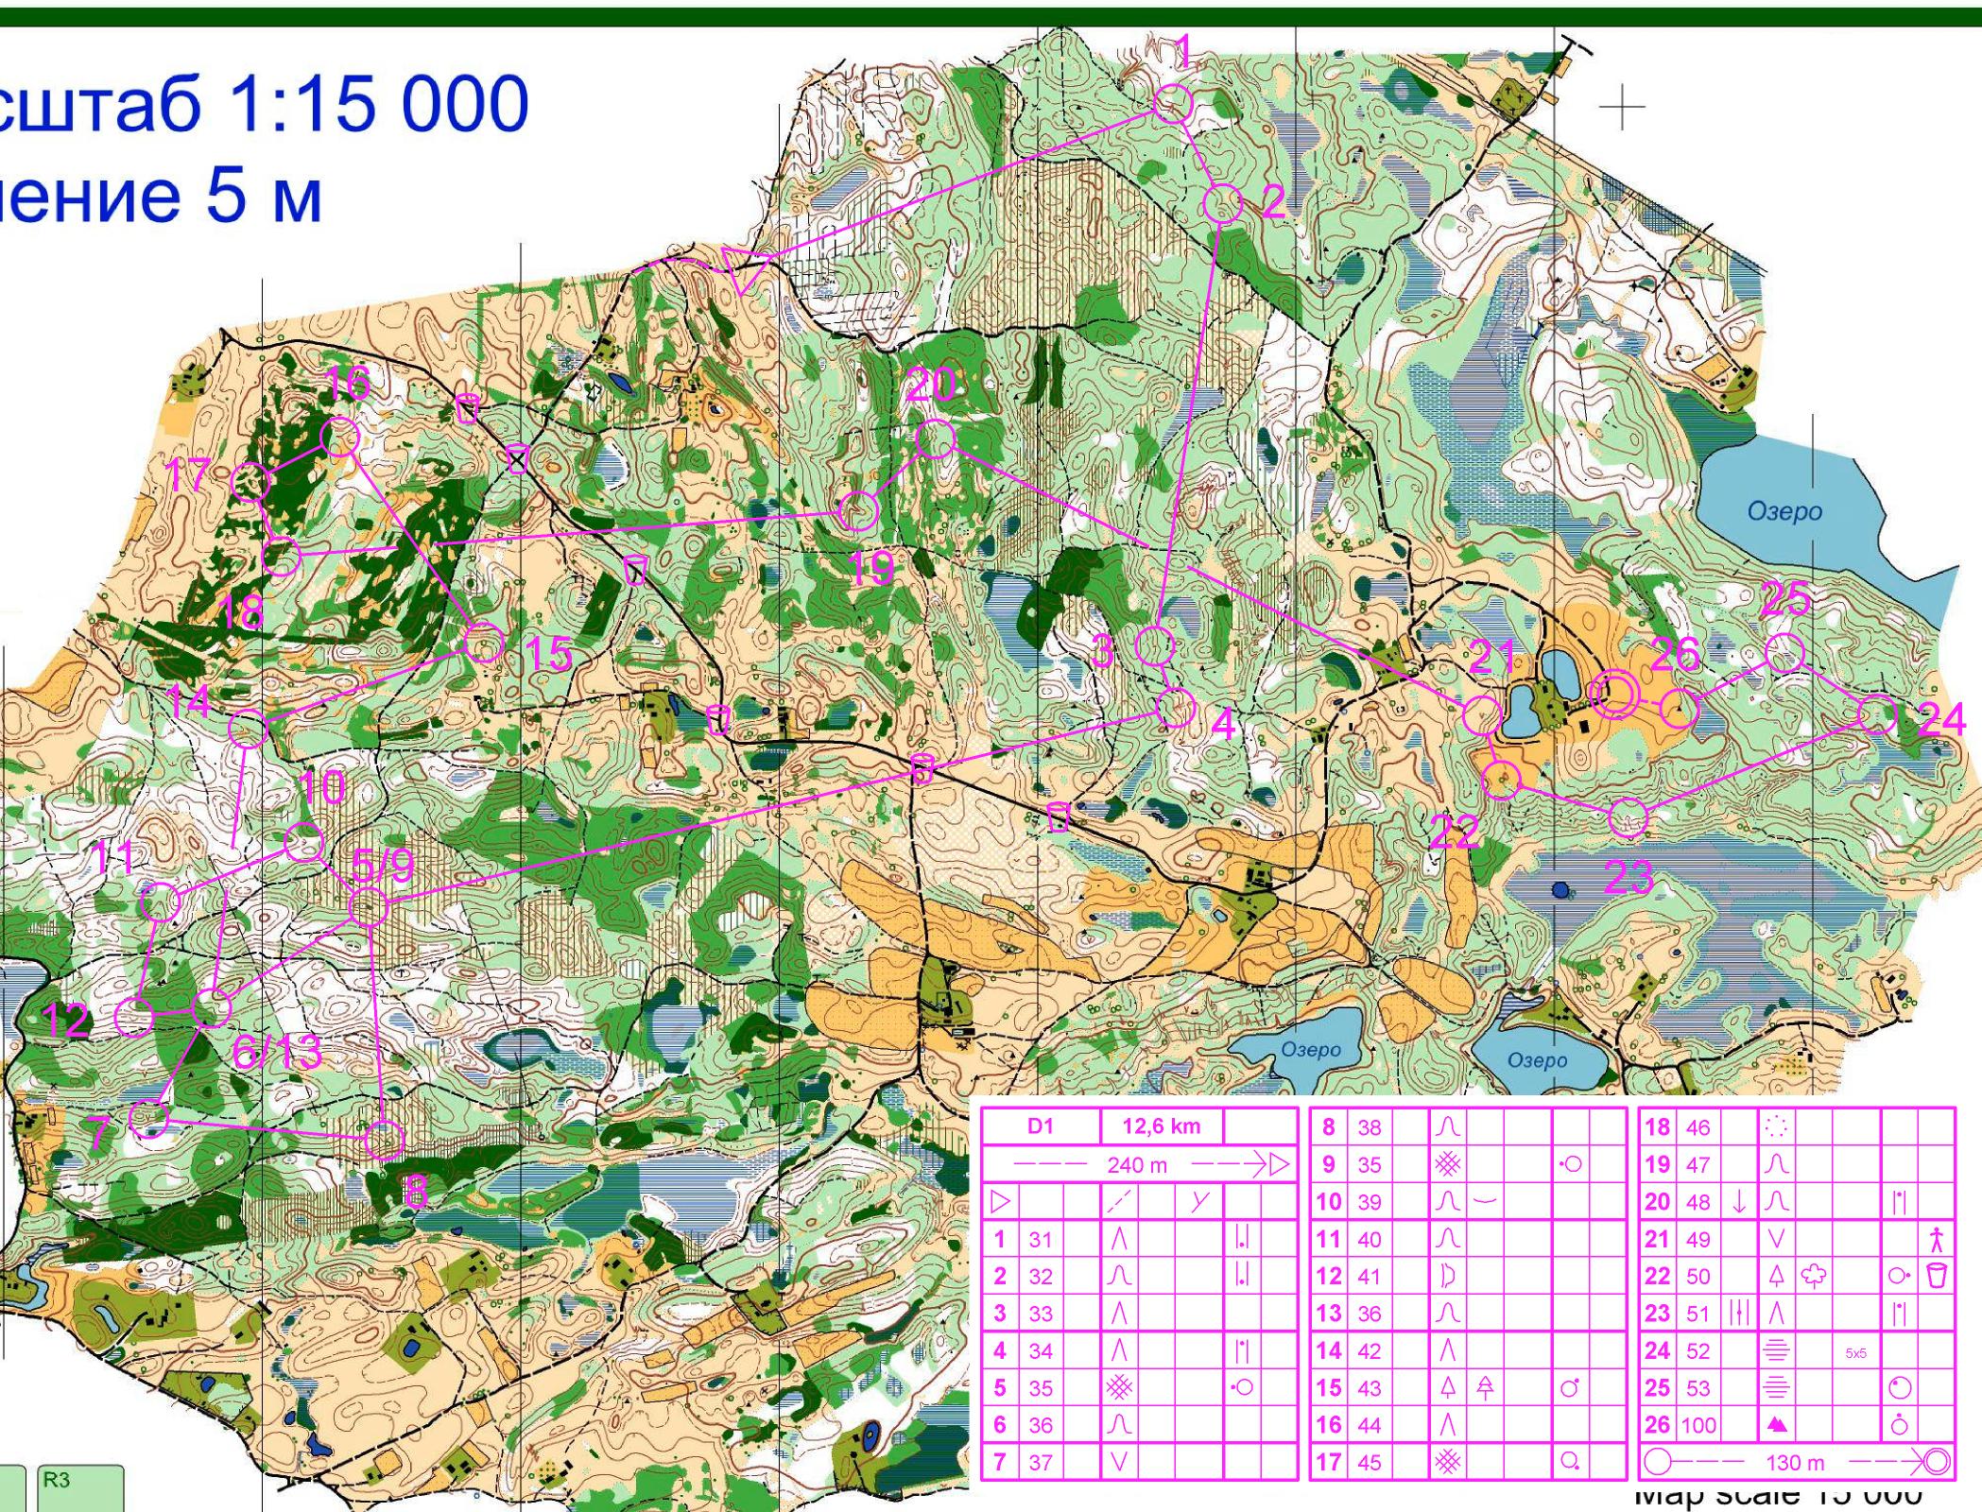Click the double circle in the 130 m row

[x=1937, y=1463]
